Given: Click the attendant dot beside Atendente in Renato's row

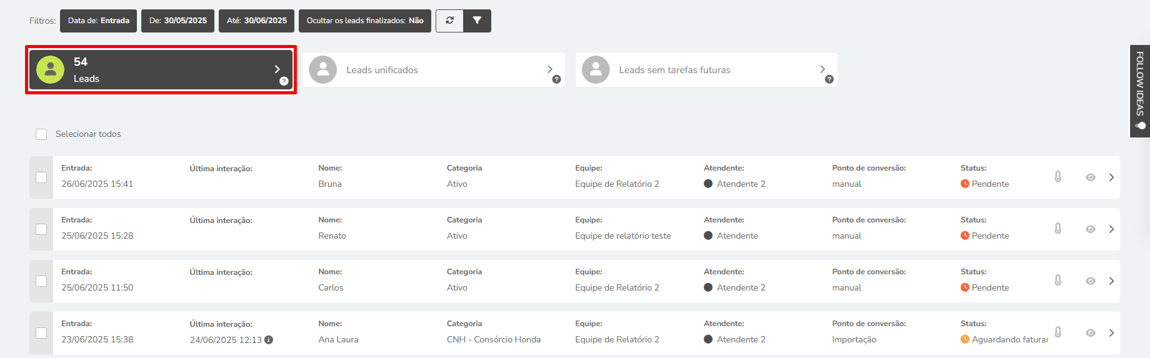Looking at the screenshot, I should (x=708, y=236).
